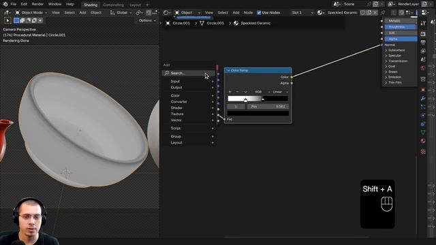Click intersect selection mode icon

(x=40, y=20)
